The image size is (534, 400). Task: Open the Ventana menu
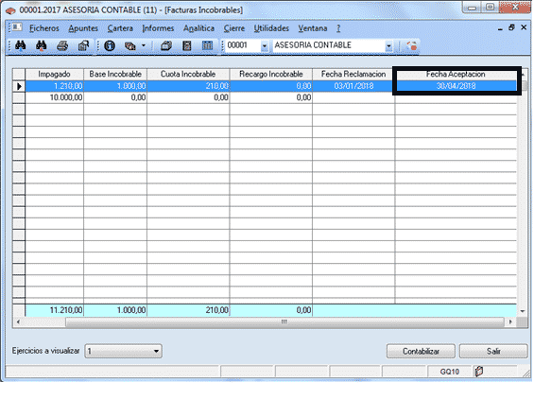point(313,28)
